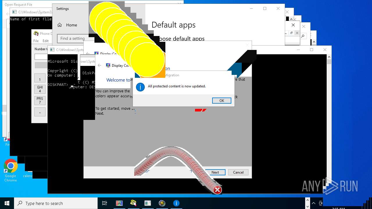Click the taskbar 'Type here to search' box
372x209 pixels.
pyautogui.click(x=56, y=203)
